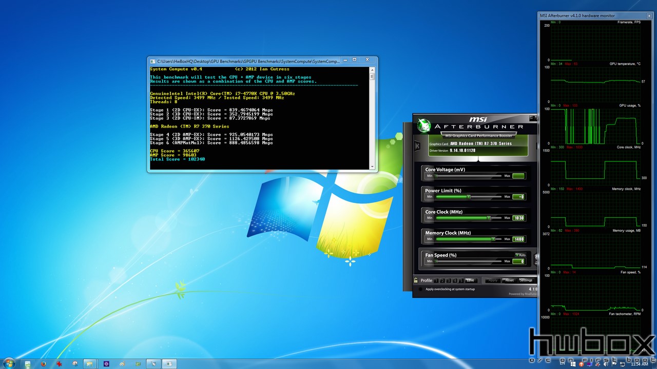Click the Windows Start orb

(x=9, y=364)
